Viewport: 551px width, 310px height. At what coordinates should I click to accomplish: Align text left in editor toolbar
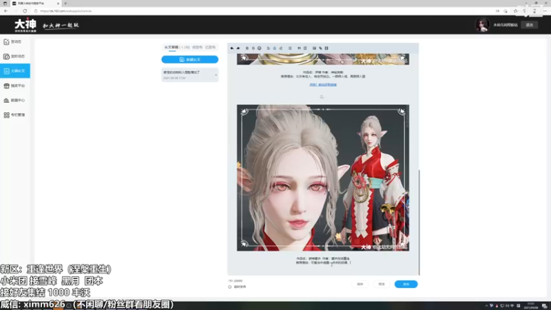pos(269,48)
